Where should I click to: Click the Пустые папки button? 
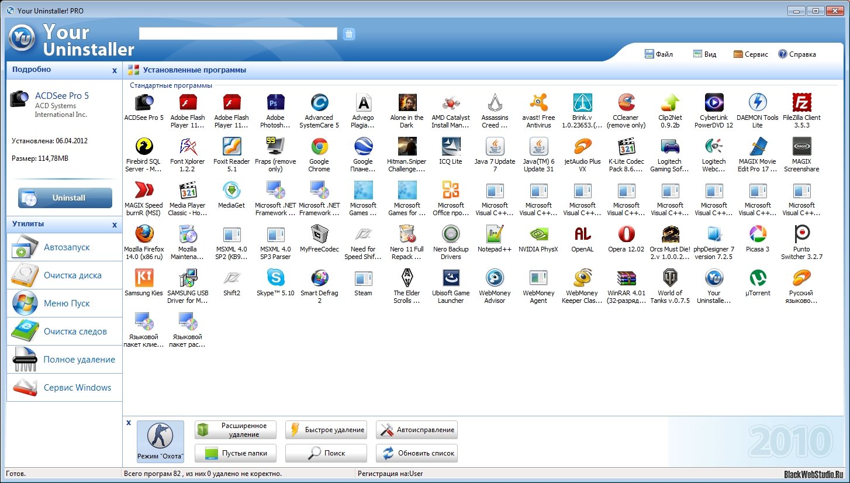[236, 453]
